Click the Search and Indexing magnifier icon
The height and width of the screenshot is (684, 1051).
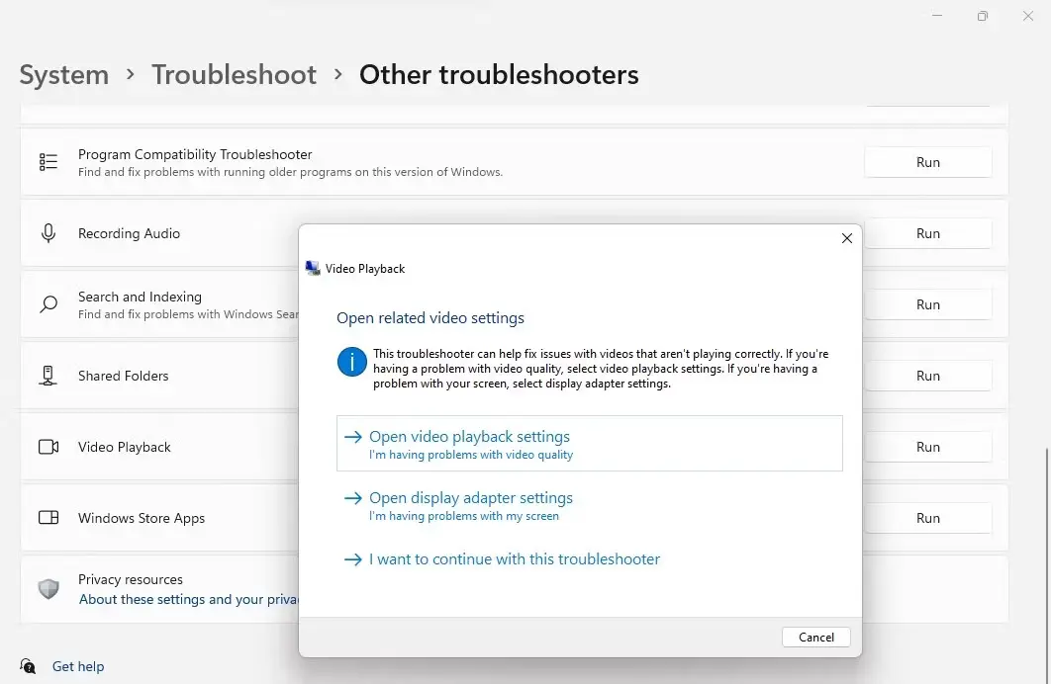48,304
